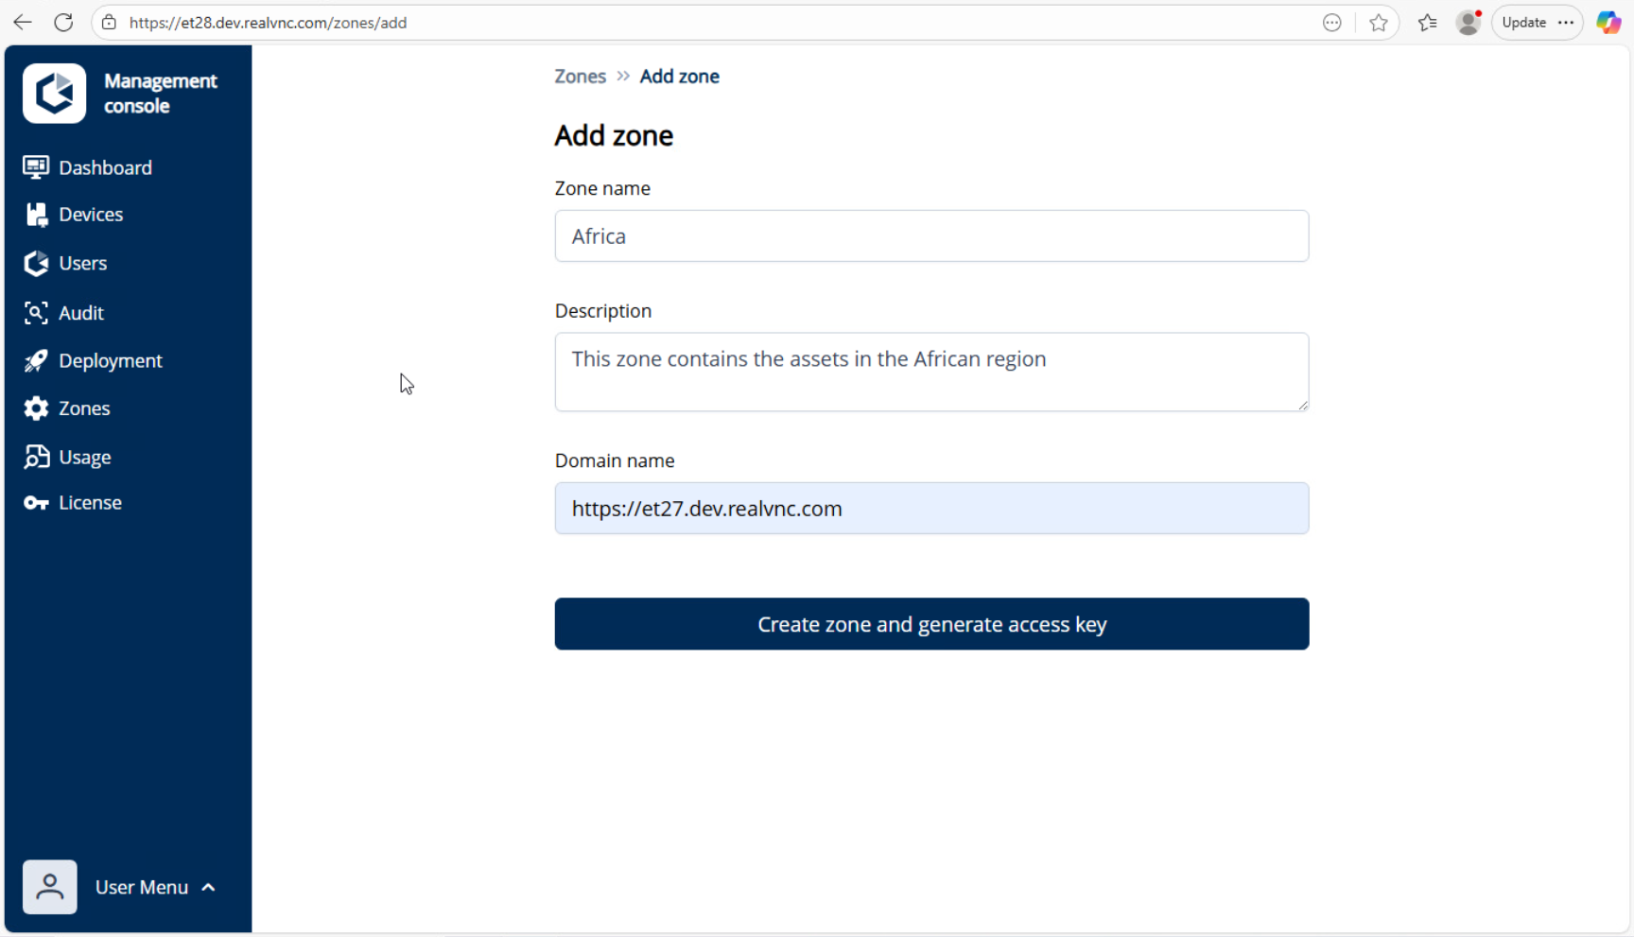The height and width of the screenshot is (937, 1634).
Task: Click the Domain name input field
Action: [931, 508]
